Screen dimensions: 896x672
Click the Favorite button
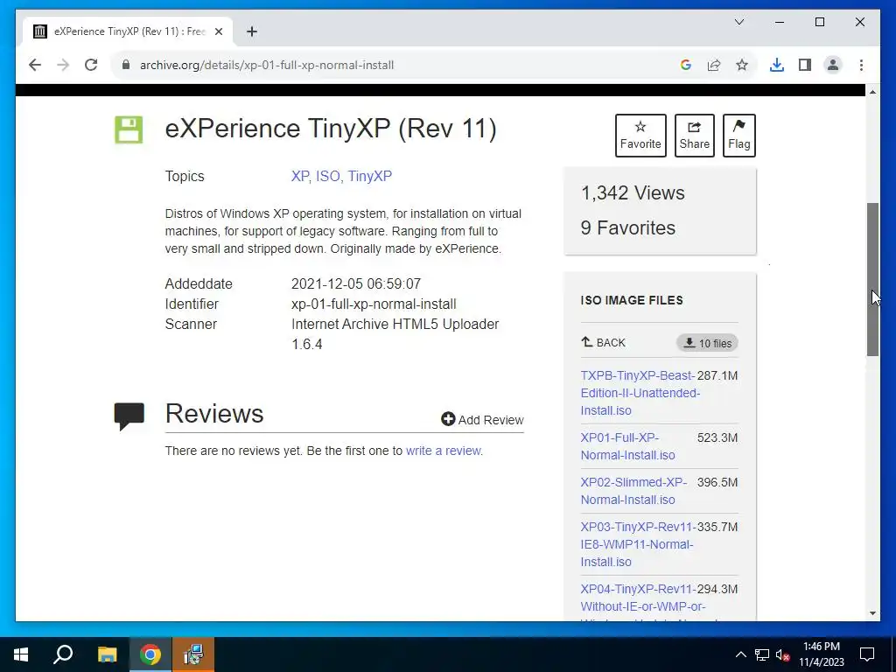coord(640,136)
